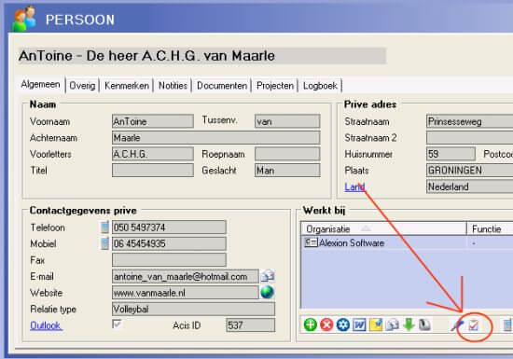Click the Geslacht field showing Man
Viewport: 513px width, 359px height.
(287, 171)
